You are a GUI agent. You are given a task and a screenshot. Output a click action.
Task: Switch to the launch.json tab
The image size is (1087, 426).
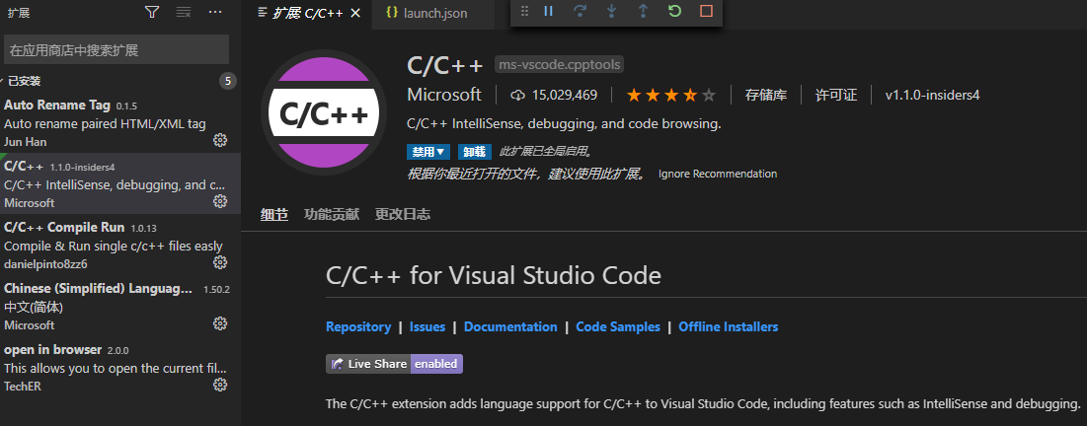(x=434, y=14)
